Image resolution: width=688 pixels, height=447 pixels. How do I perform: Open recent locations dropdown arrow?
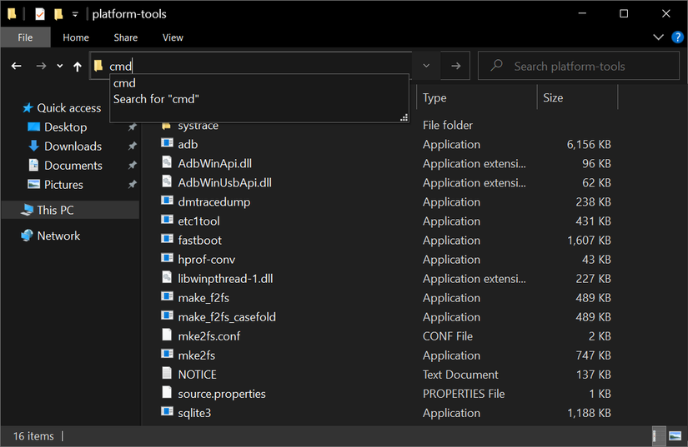click(x=59, y=67)
